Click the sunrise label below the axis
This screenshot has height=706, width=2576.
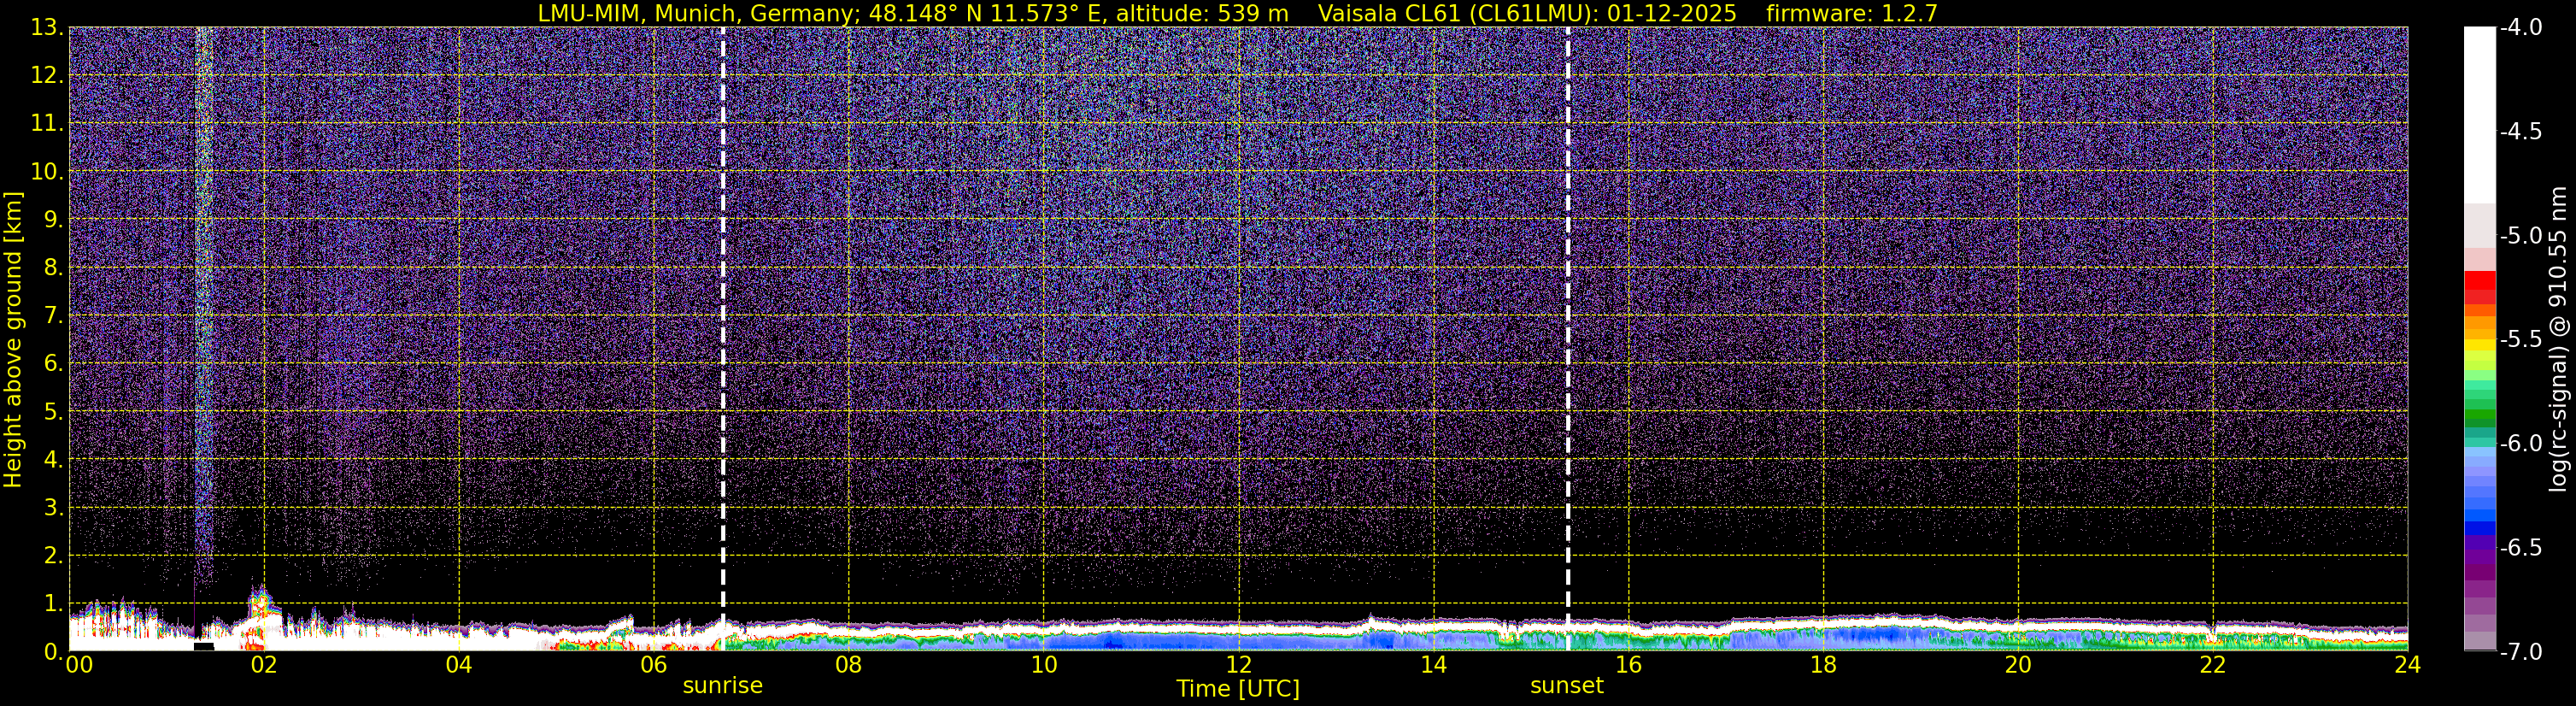click(x=722, y=686)
